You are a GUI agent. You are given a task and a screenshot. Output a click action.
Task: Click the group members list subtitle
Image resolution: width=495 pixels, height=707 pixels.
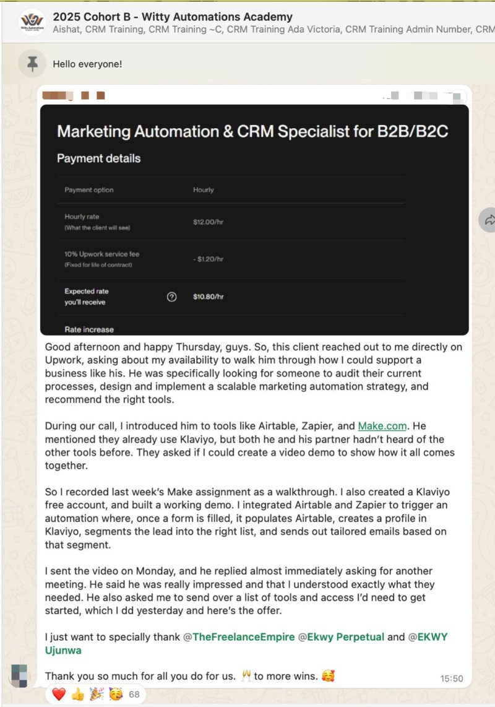click(273, 29)
